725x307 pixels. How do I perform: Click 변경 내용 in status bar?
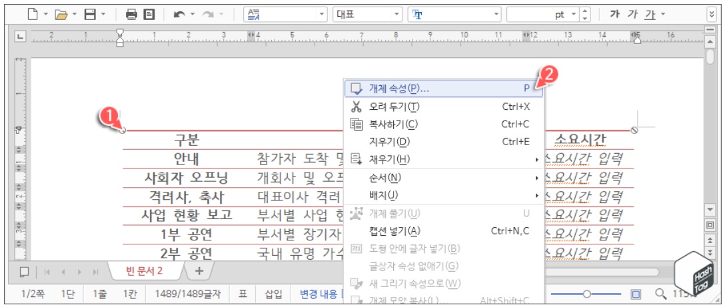pyautogui.click(x=319, y=294)
